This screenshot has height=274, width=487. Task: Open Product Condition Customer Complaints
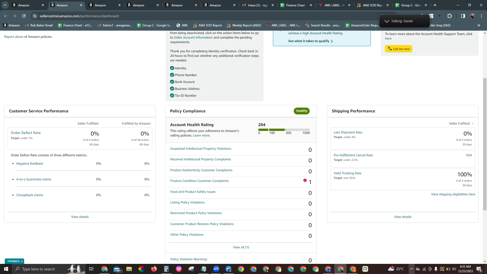[199, 181]
